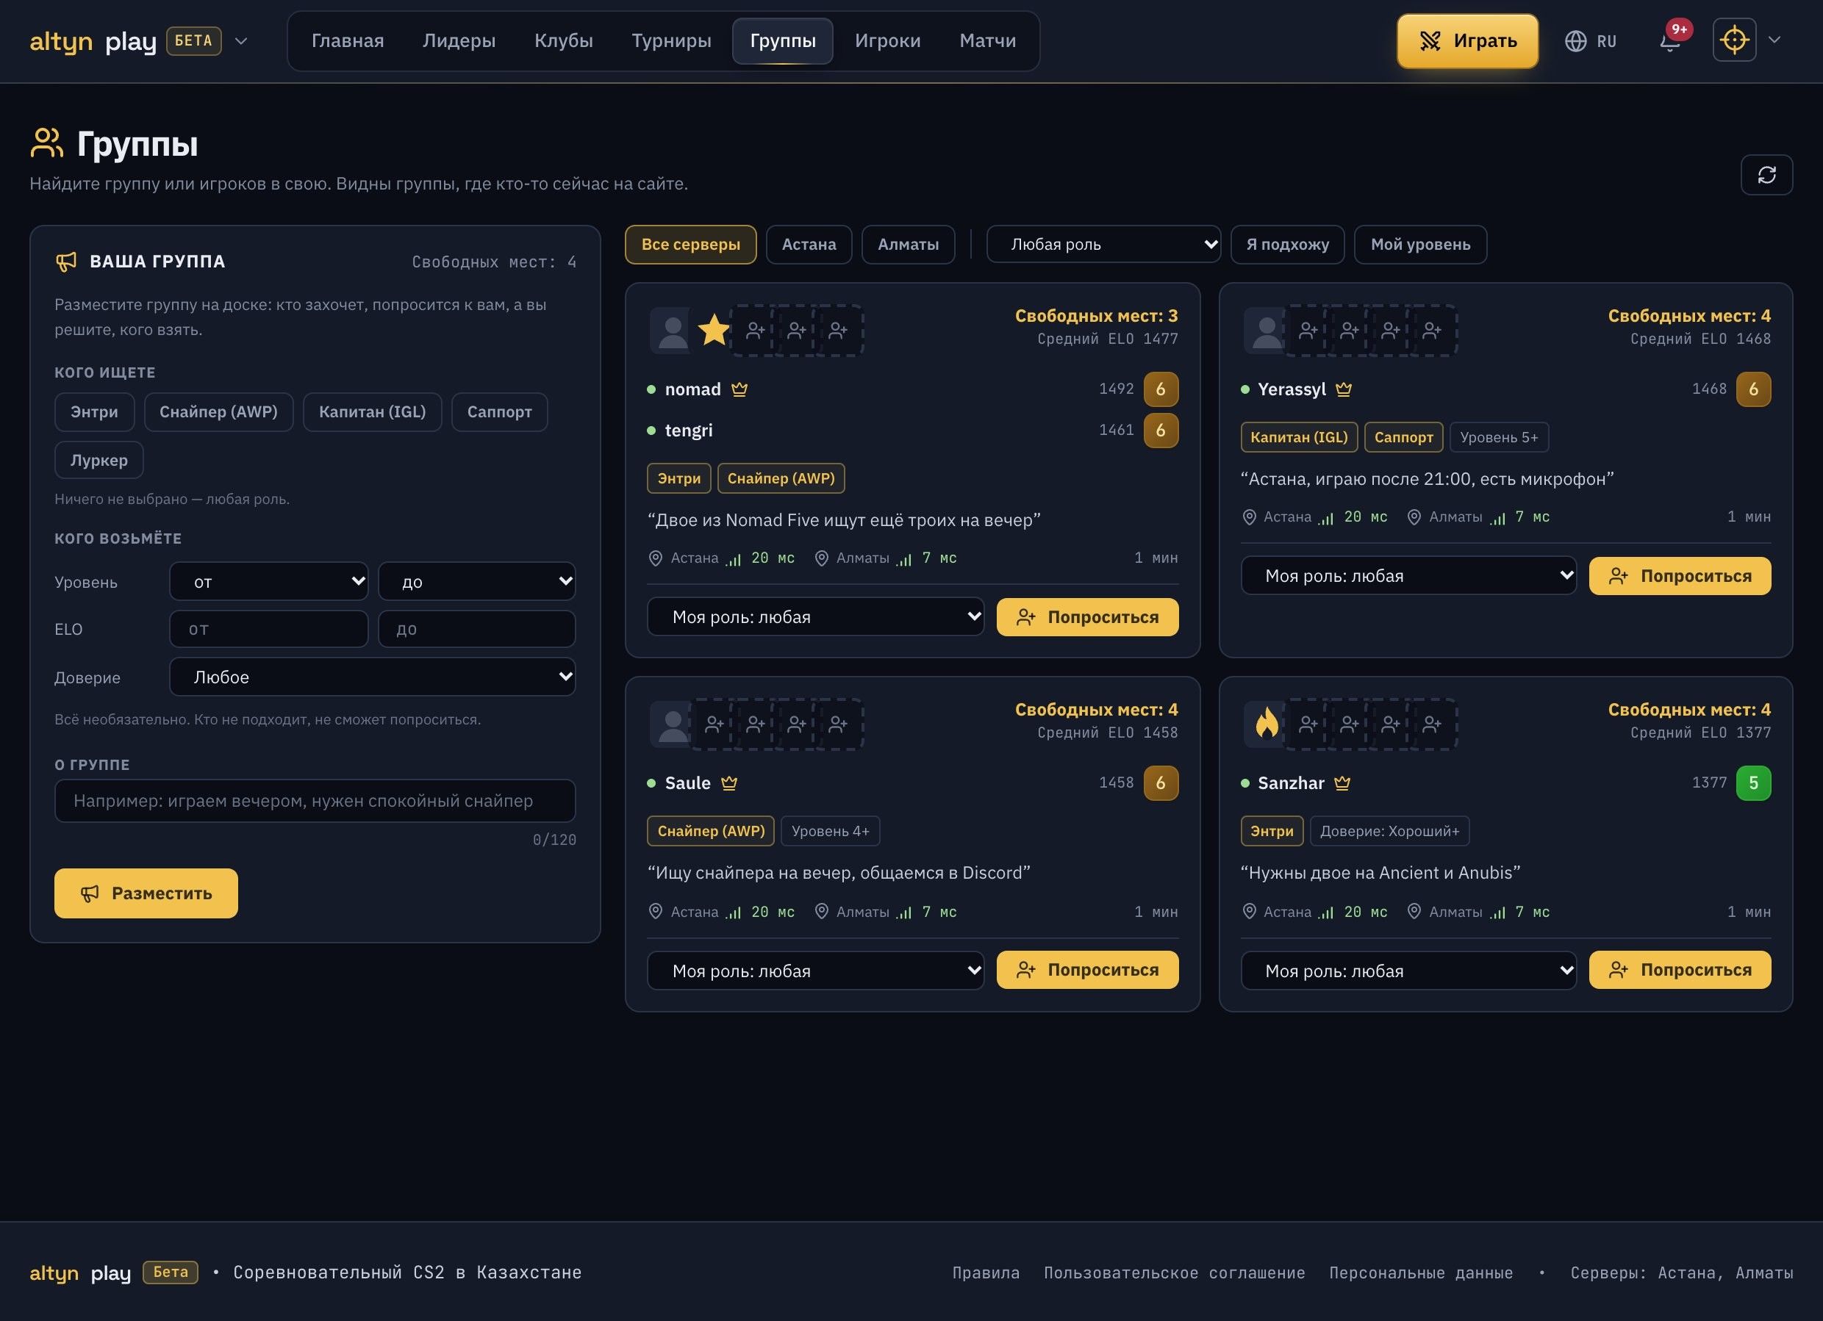1823x1321 pixels.
Task: Open the notifications bell with 9+ badge
Action: tap(1669, 41)
